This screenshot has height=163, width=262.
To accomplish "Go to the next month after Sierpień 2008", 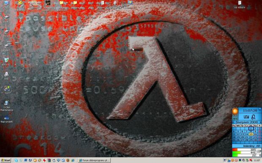I will click(260, 123).
